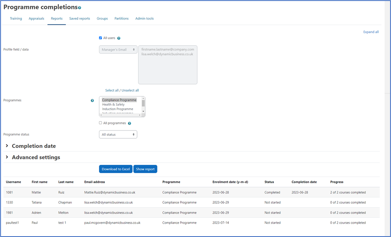
Task: Select Health & Safety in programmes list
Action: [x=113, y=104]
